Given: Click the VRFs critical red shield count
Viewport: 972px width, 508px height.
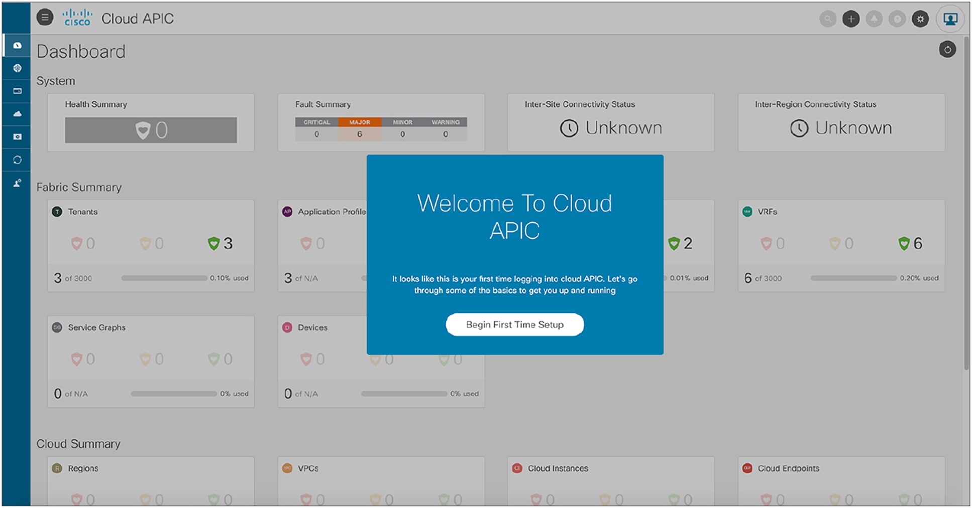Looking at the screenshot, I should click(773, 243).
